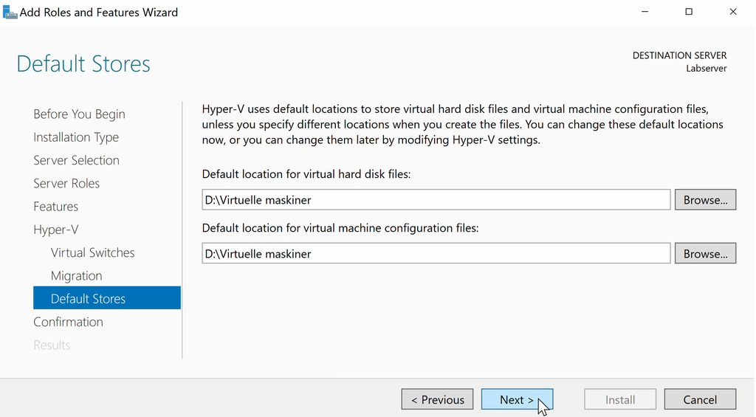Open the Virtual Switches sub-step
Screen dimensions: 756x417
92,252
